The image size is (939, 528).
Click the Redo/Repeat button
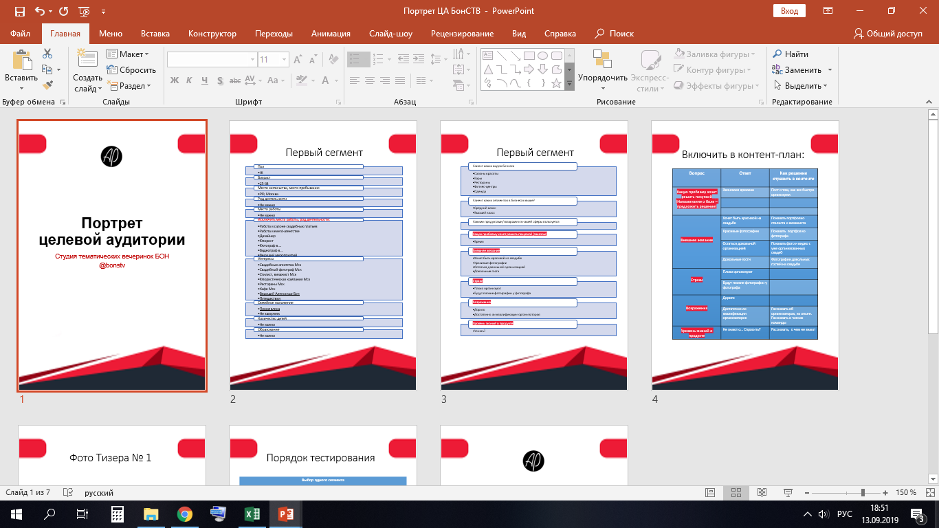(x=64, y=11)
